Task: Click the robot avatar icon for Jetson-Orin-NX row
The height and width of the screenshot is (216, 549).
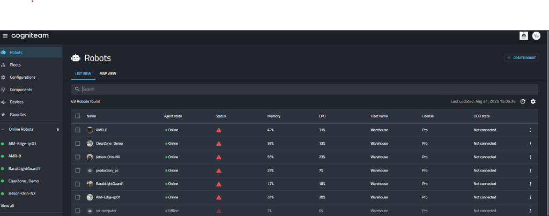Action: tap(90, 157)
